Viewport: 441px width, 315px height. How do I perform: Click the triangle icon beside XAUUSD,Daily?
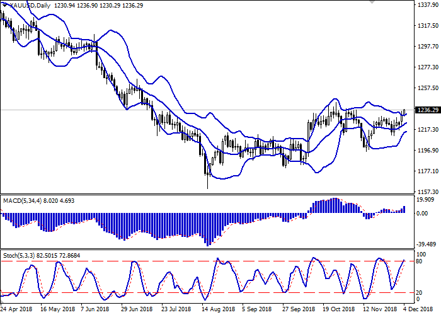click(5, 5)
